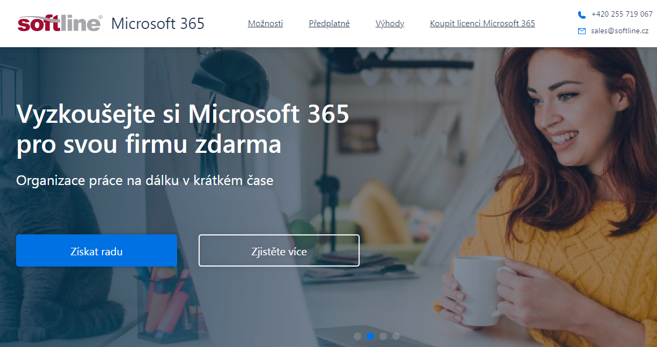This screenshot has height=347, width=657.
Task: Click the Organizace práce na dálku subtitle
Action: point(145,181)
